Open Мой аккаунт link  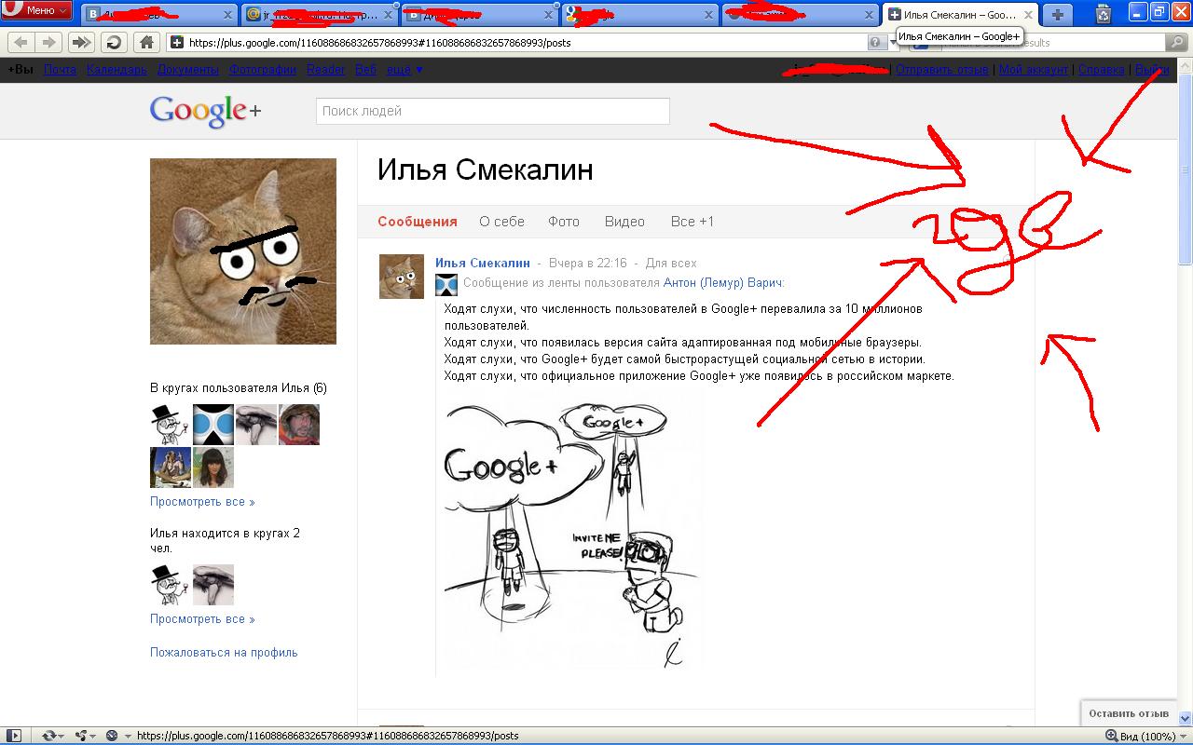click(x=1033, y=70)
